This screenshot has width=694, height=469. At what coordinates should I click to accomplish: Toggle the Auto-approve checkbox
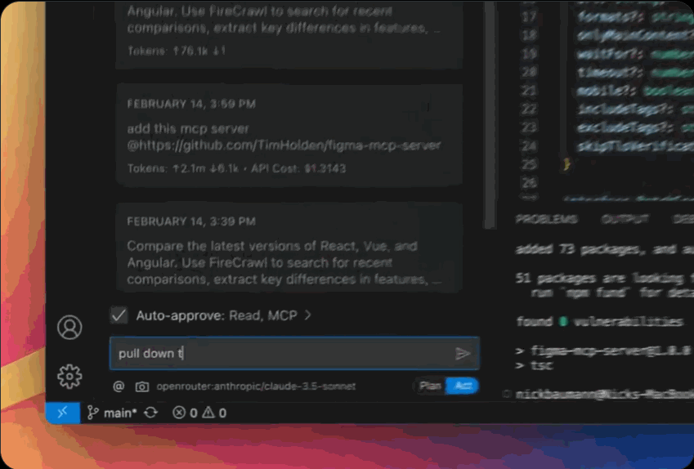point(119,315)
